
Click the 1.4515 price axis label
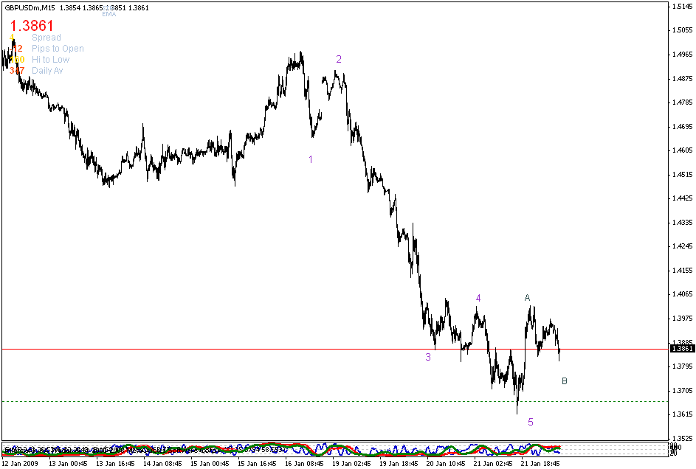pyautogui.click(x=683, y=175)
